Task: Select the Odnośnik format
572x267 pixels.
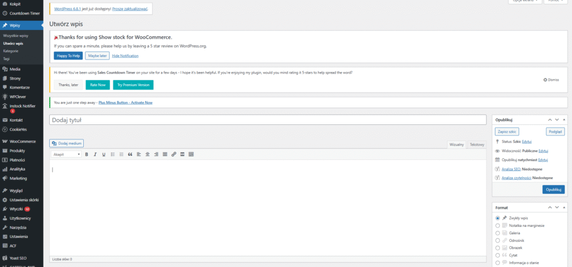Action: (x=498, y=240)
